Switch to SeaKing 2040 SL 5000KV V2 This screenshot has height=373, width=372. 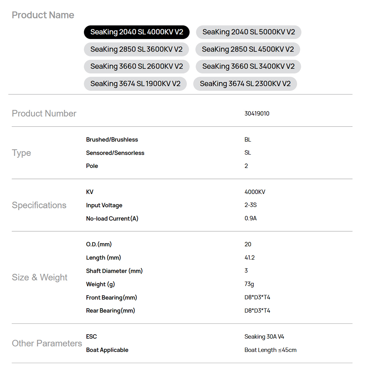[x=248, y=32]
